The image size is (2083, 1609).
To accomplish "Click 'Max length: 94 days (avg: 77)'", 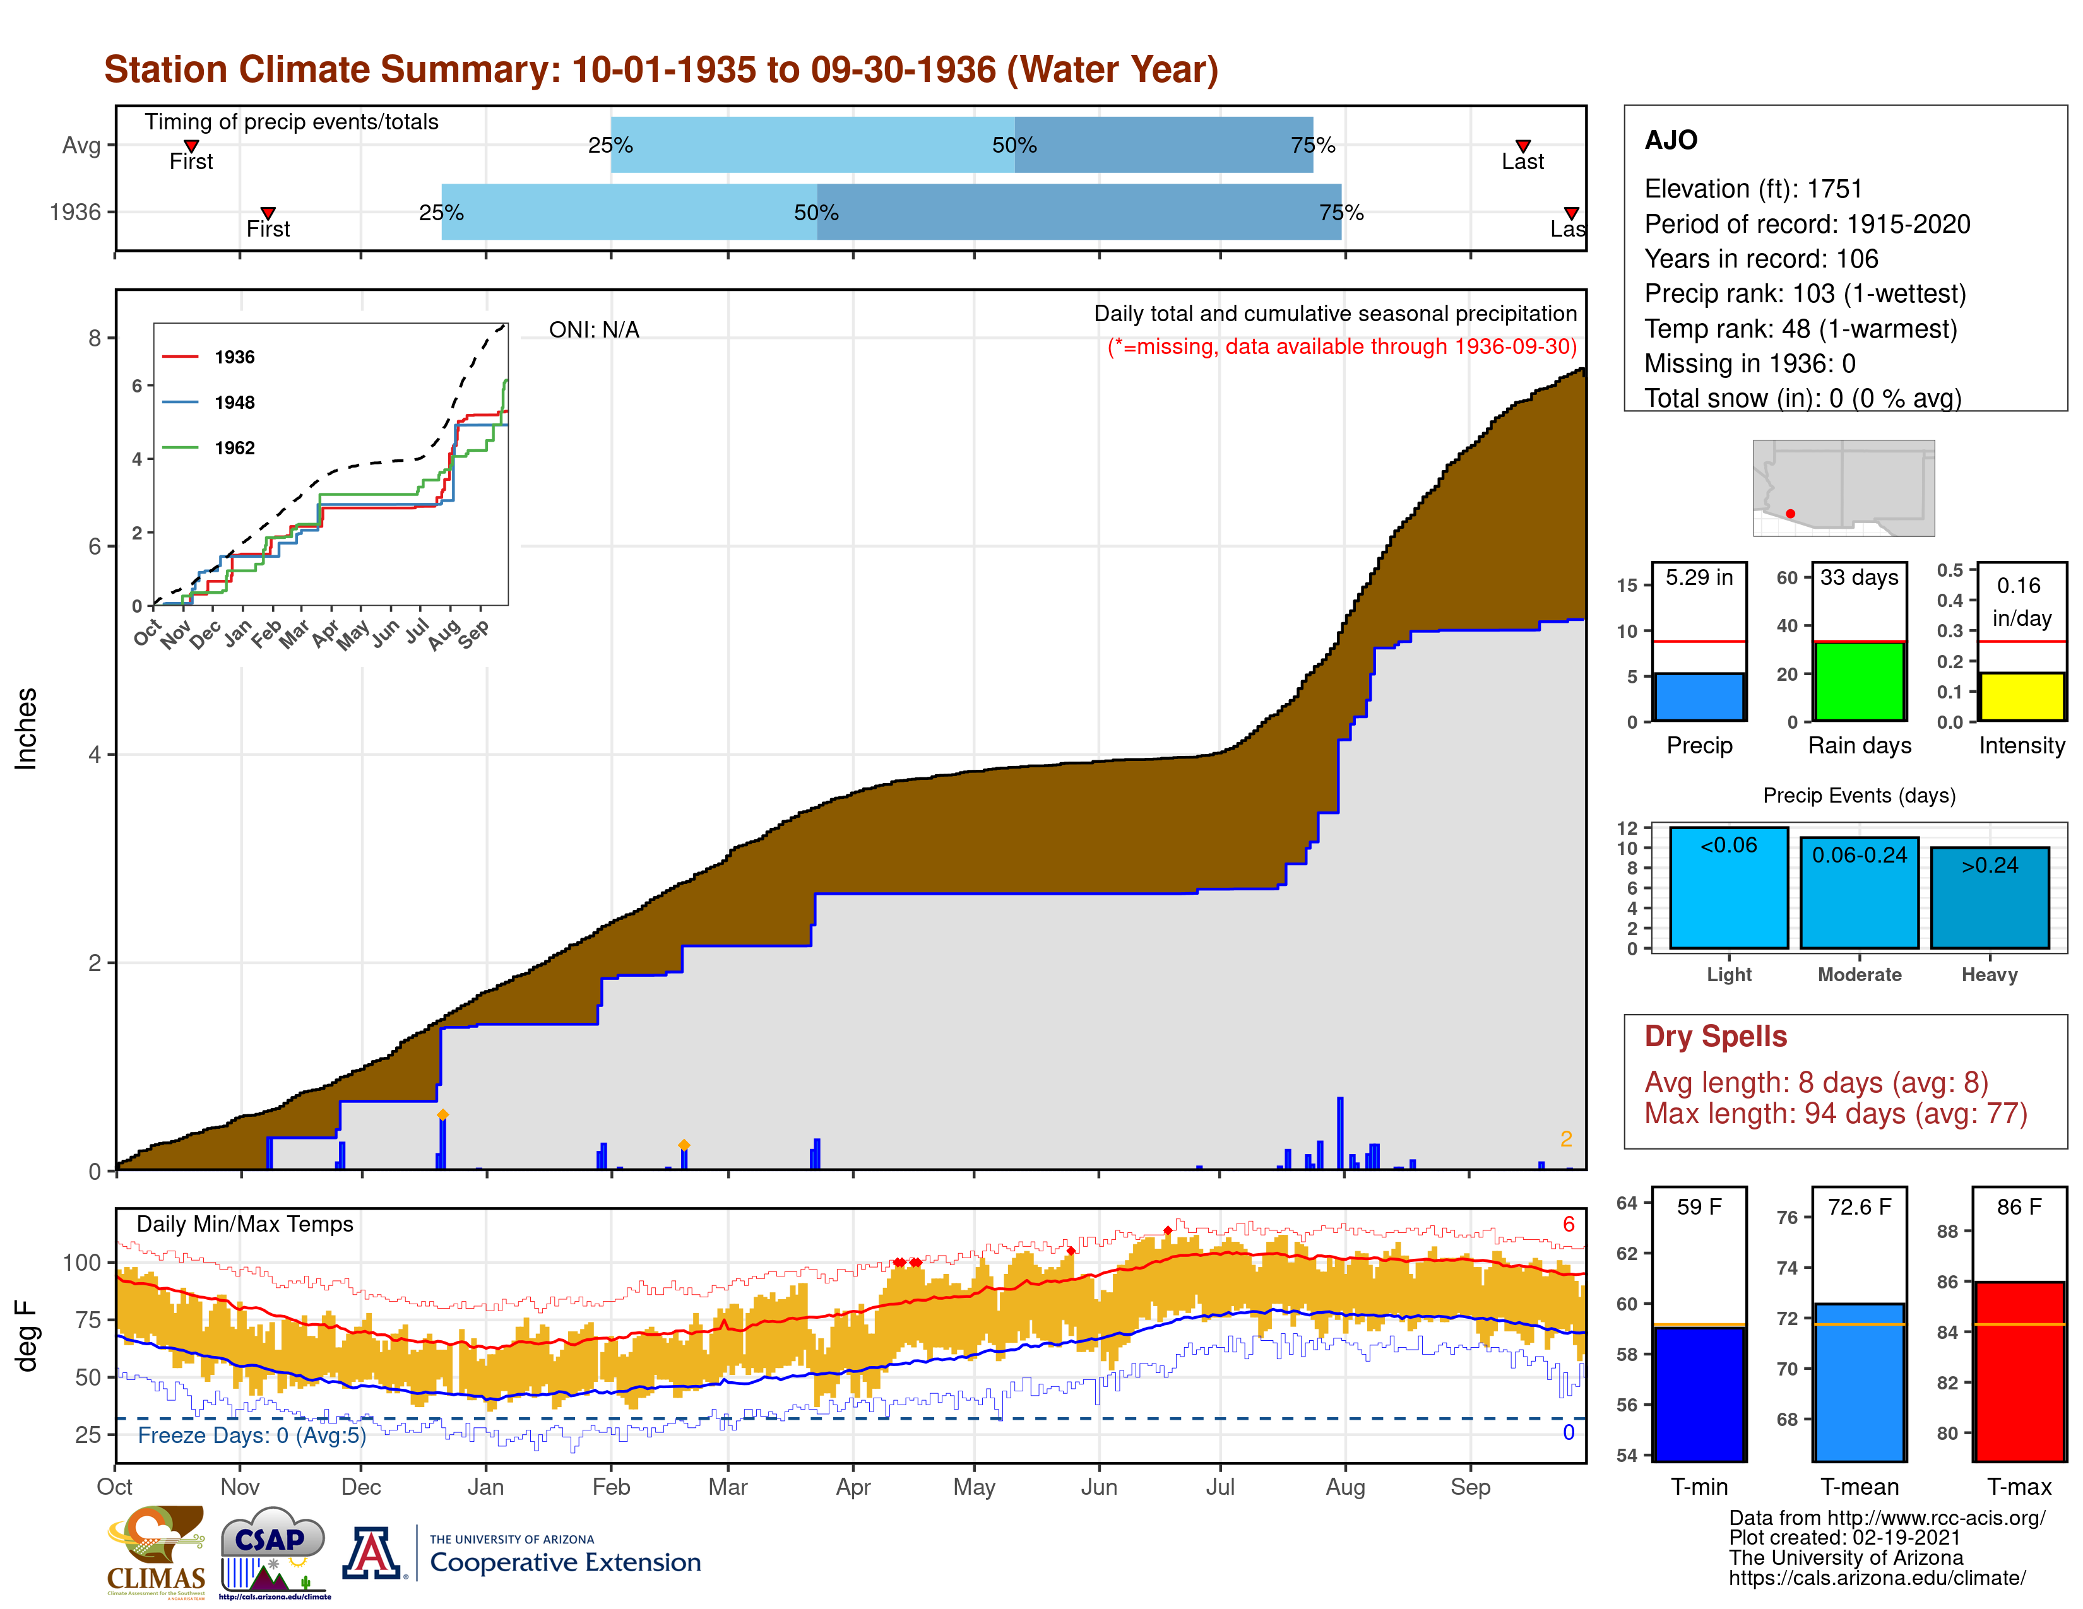I will pos(1836,1113).
